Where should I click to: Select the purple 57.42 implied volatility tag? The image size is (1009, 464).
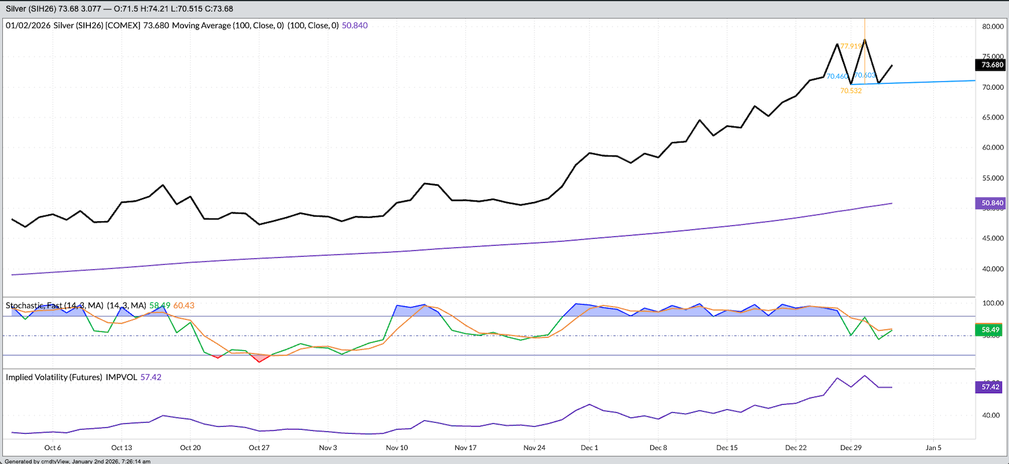tap(990, 387)
